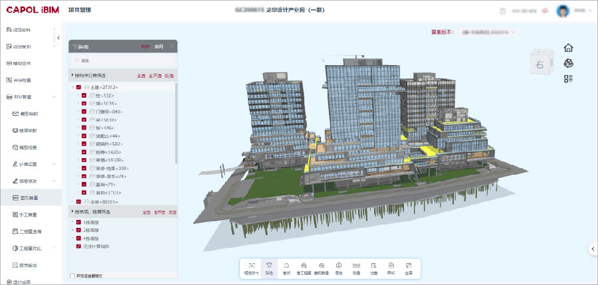Click the home view icon
The image size is (598, 285).
point(568,48)
